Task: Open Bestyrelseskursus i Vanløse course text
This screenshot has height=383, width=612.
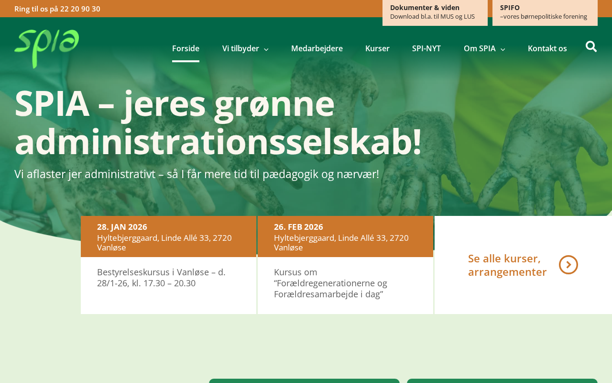Action: 161,278
